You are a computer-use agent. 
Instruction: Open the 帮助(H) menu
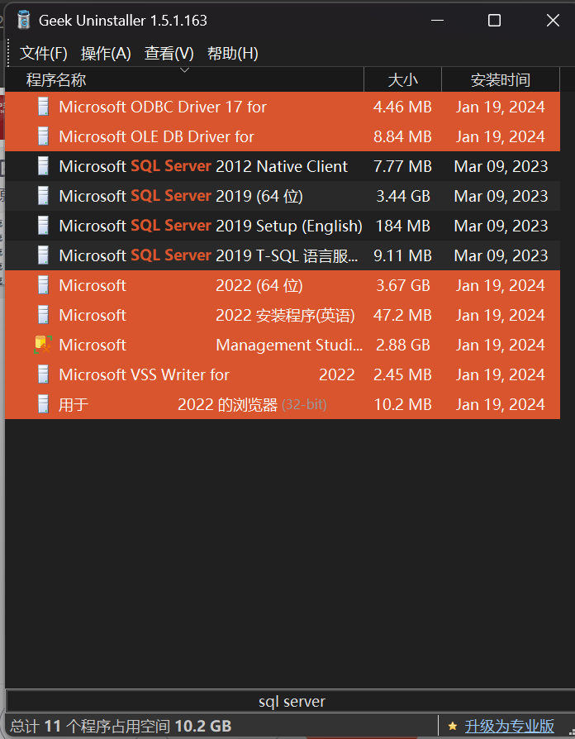pos(233,53)
